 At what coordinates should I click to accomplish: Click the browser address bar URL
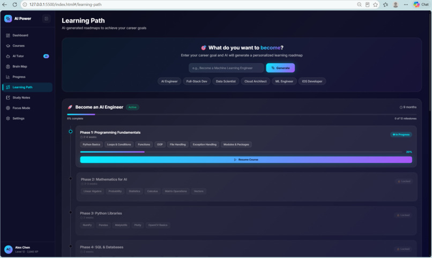65,4
